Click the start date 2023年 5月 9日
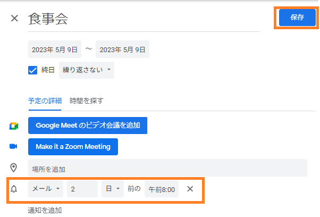The height and width of the screenshot is (217, 320). click(x=55, y=49)
